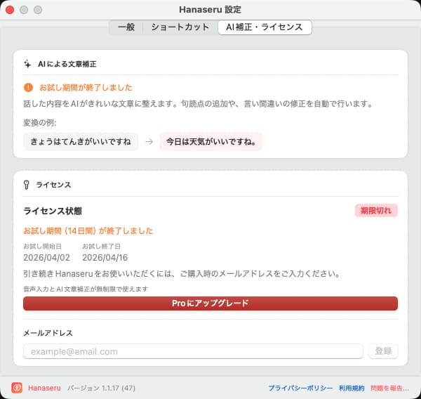Click the お試し期間が終了しました warning text
Viewport: 421px width, 399px height.
point(86,87)
